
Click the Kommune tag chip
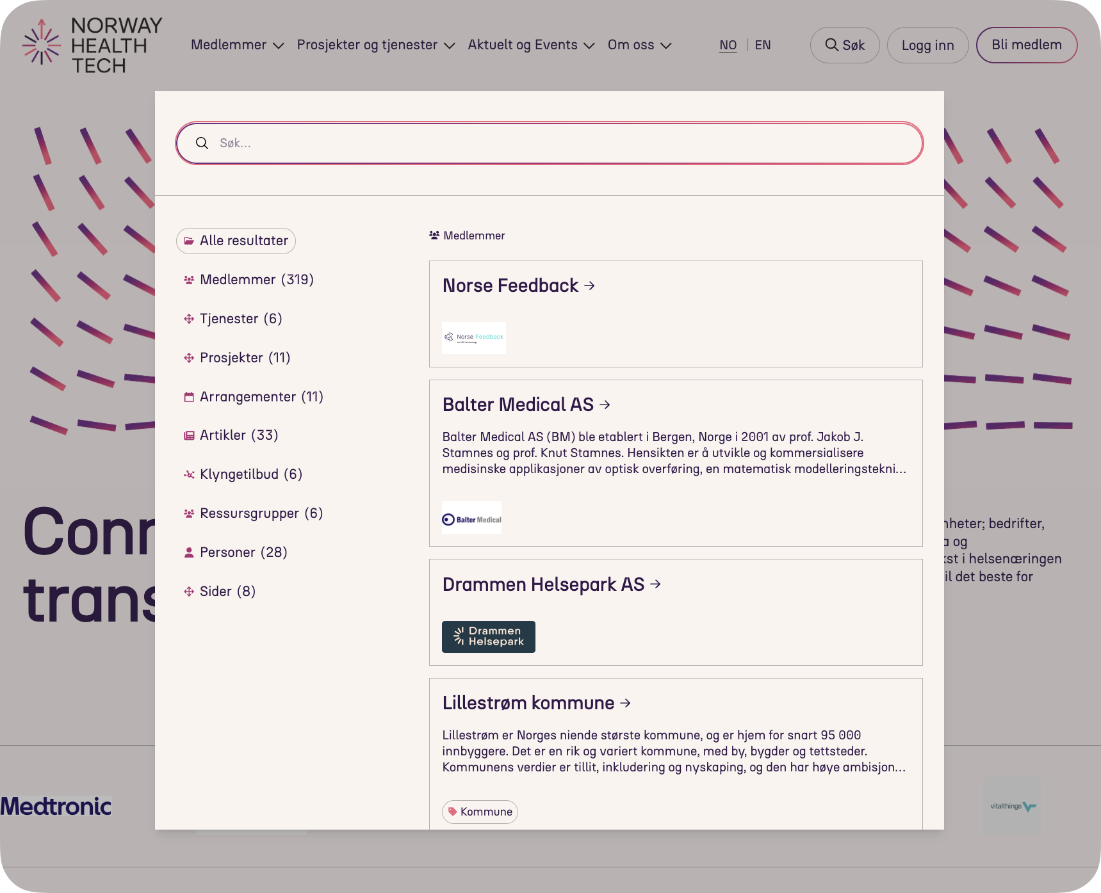coord(480,812)
